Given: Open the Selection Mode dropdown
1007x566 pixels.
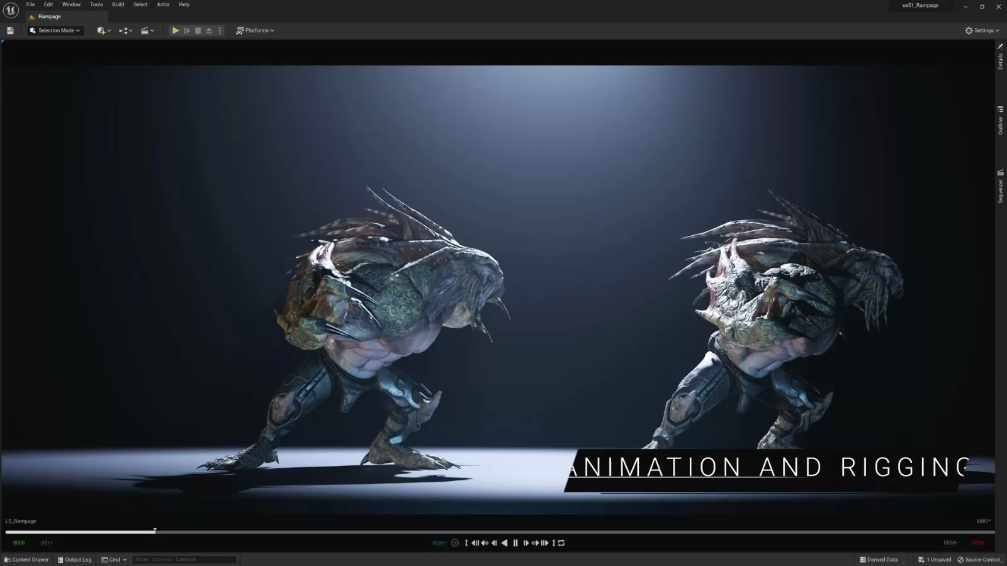Looking at the screenshot, I should (x=55, y=30).
